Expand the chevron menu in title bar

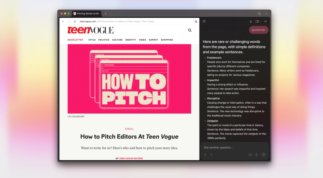point(266,14)
